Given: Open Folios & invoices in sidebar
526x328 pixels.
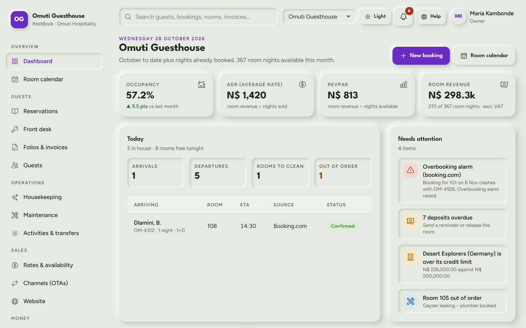Looking at the screenshot, I should point(54,147).
